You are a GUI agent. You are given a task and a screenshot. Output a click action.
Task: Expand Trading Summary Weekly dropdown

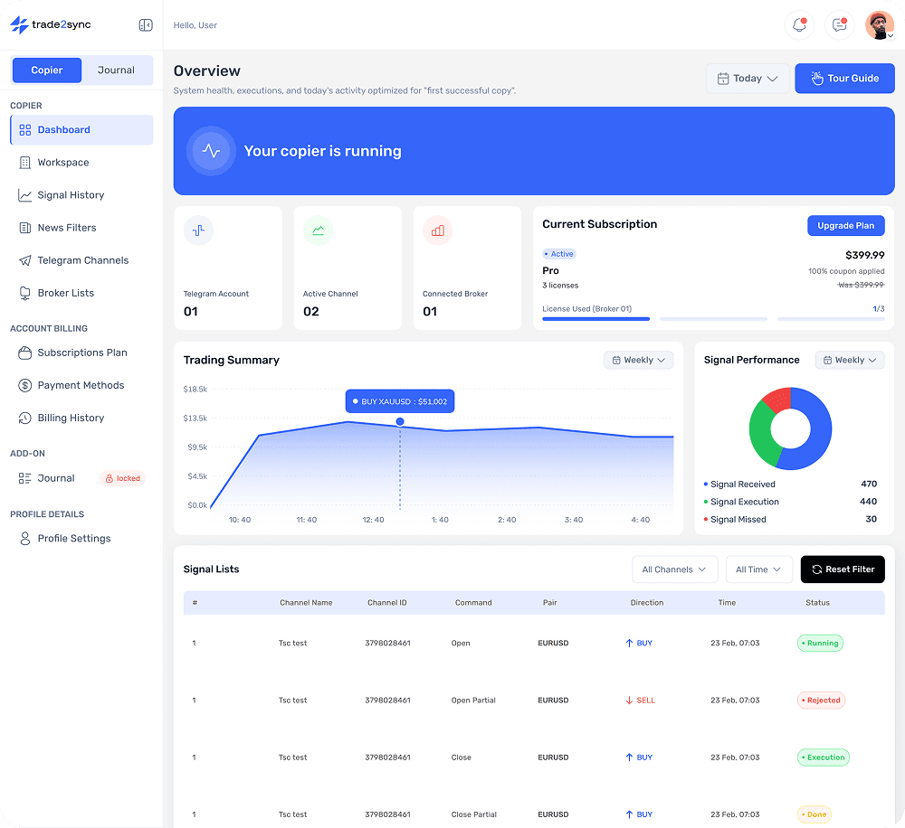[x=638, y=361]
